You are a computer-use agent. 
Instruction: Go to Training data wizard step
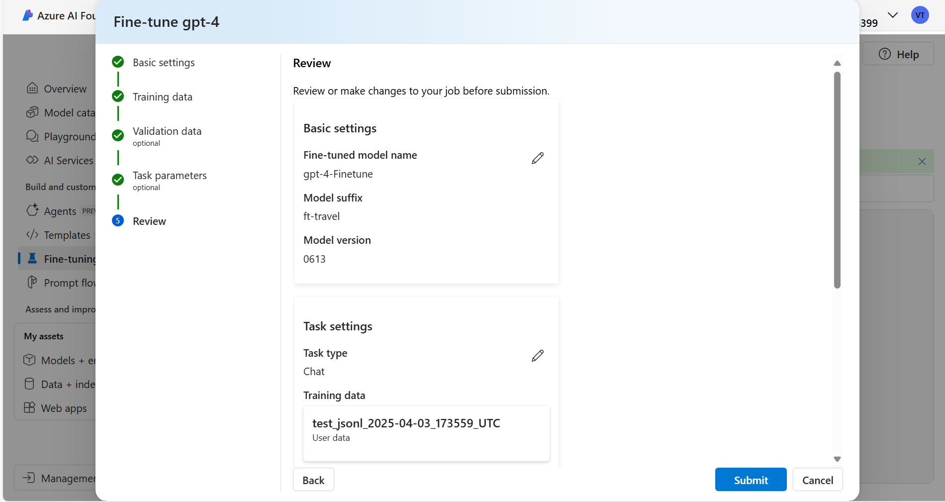pos(162,97)
